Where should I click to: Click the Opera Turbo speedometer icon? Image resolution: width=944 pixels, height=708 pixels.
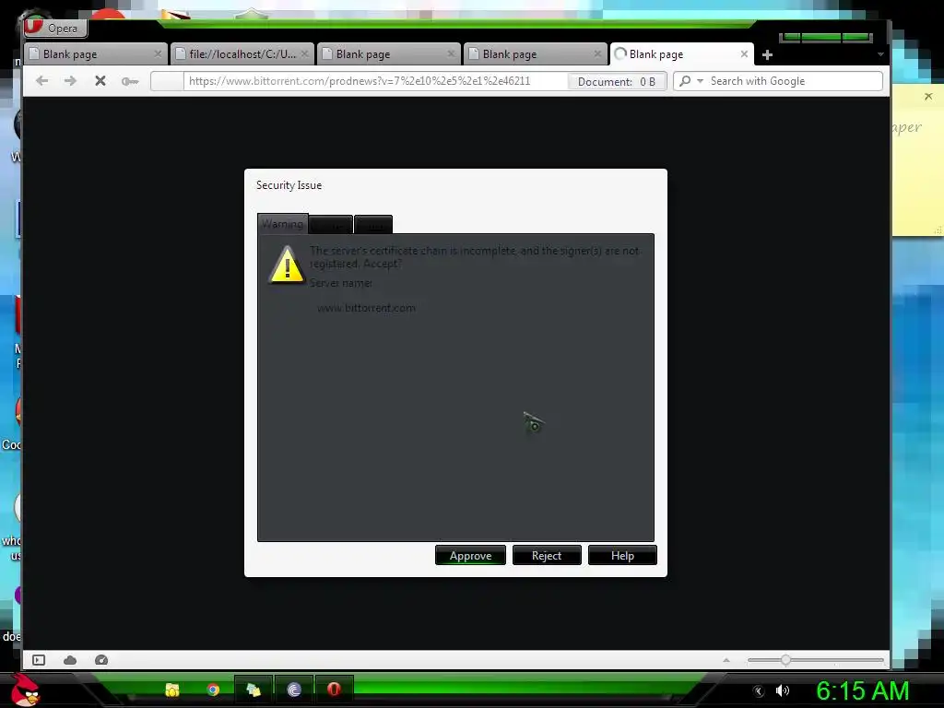coord(101,660)
